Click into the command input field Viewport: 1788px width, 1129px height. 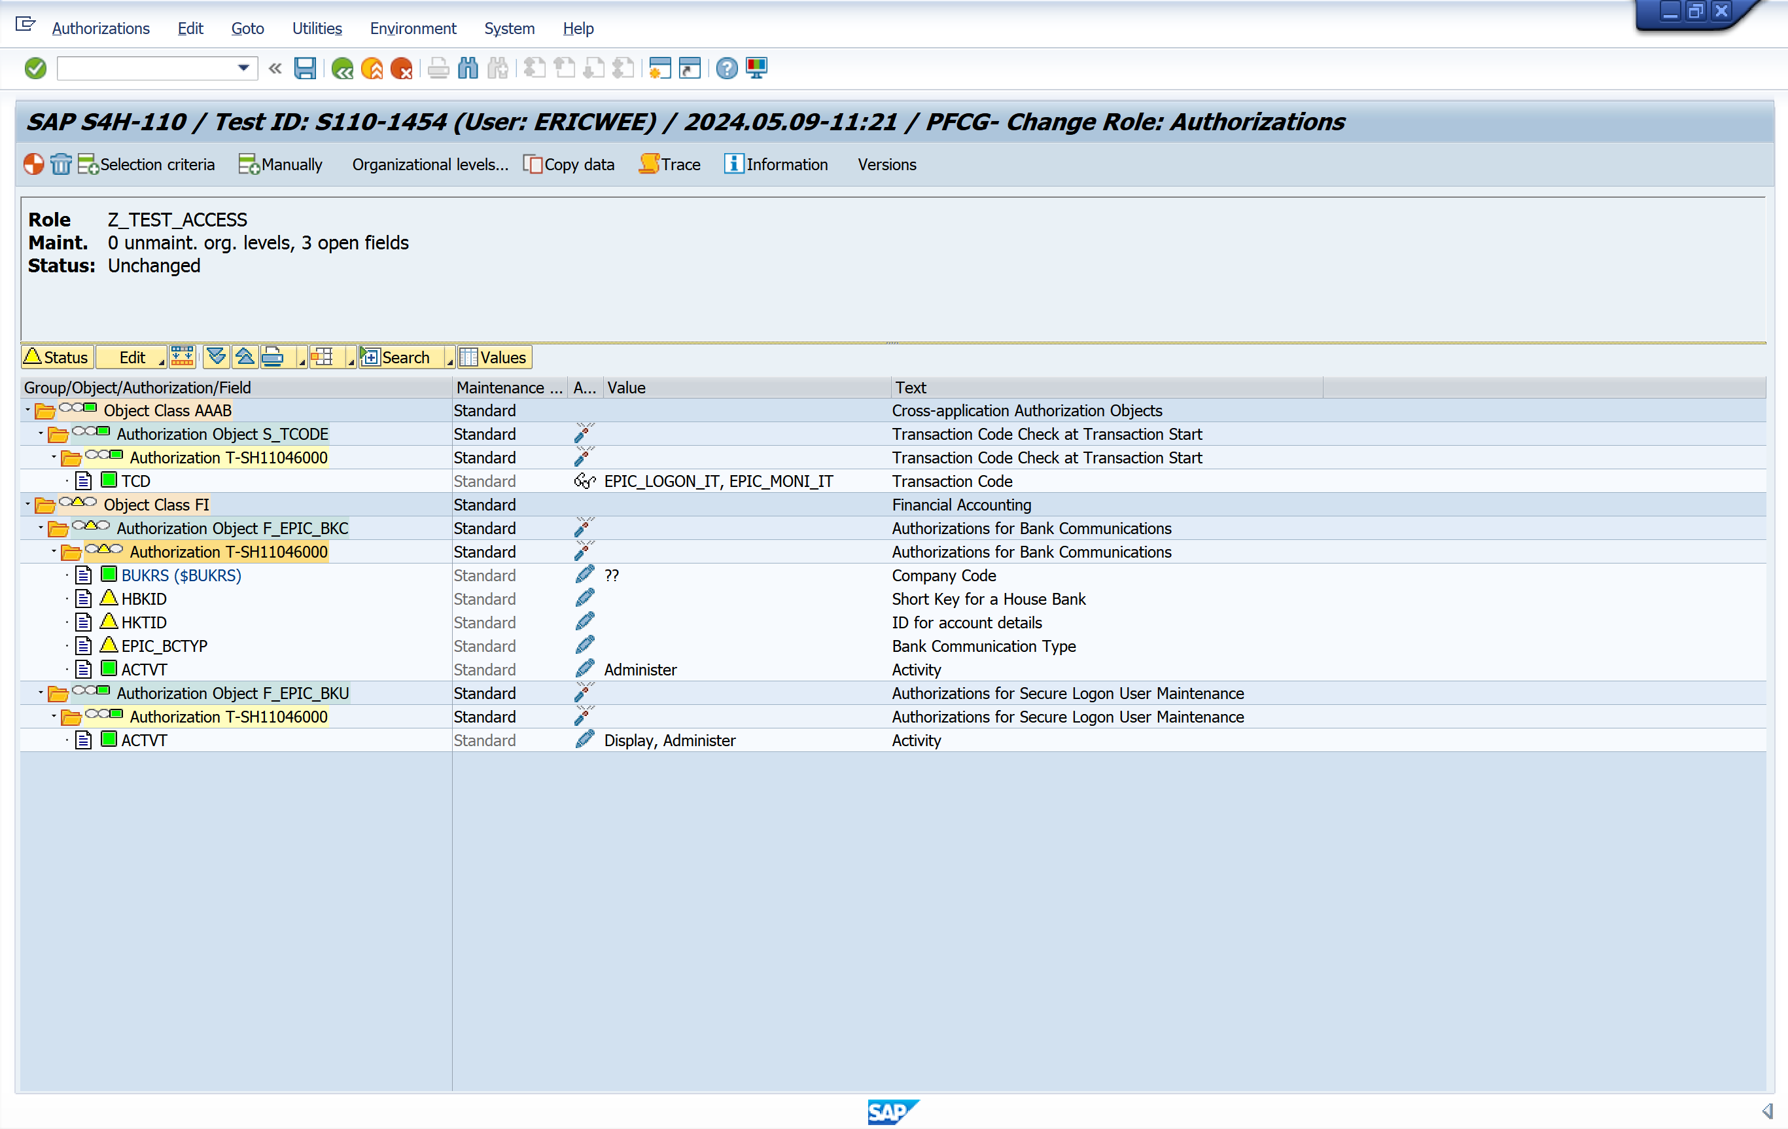tap(145, 68)
